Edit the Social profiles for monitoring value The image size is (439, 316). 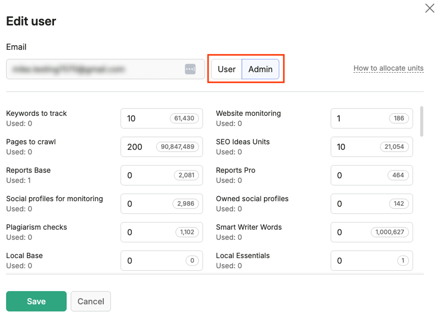[162, 204]
